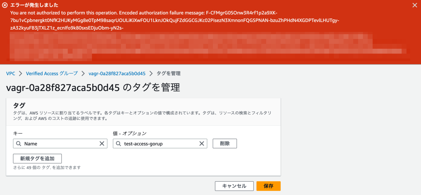The image size is (421, 195).
Task: Click the 'You are not authorized' error message
Action: (175, 21)
